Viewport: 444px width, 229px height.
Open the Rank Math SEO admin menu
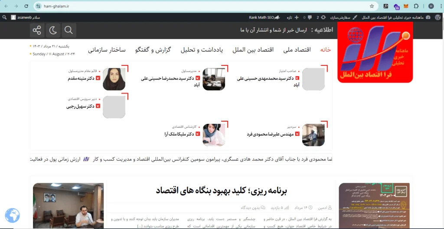pos(264,17)
